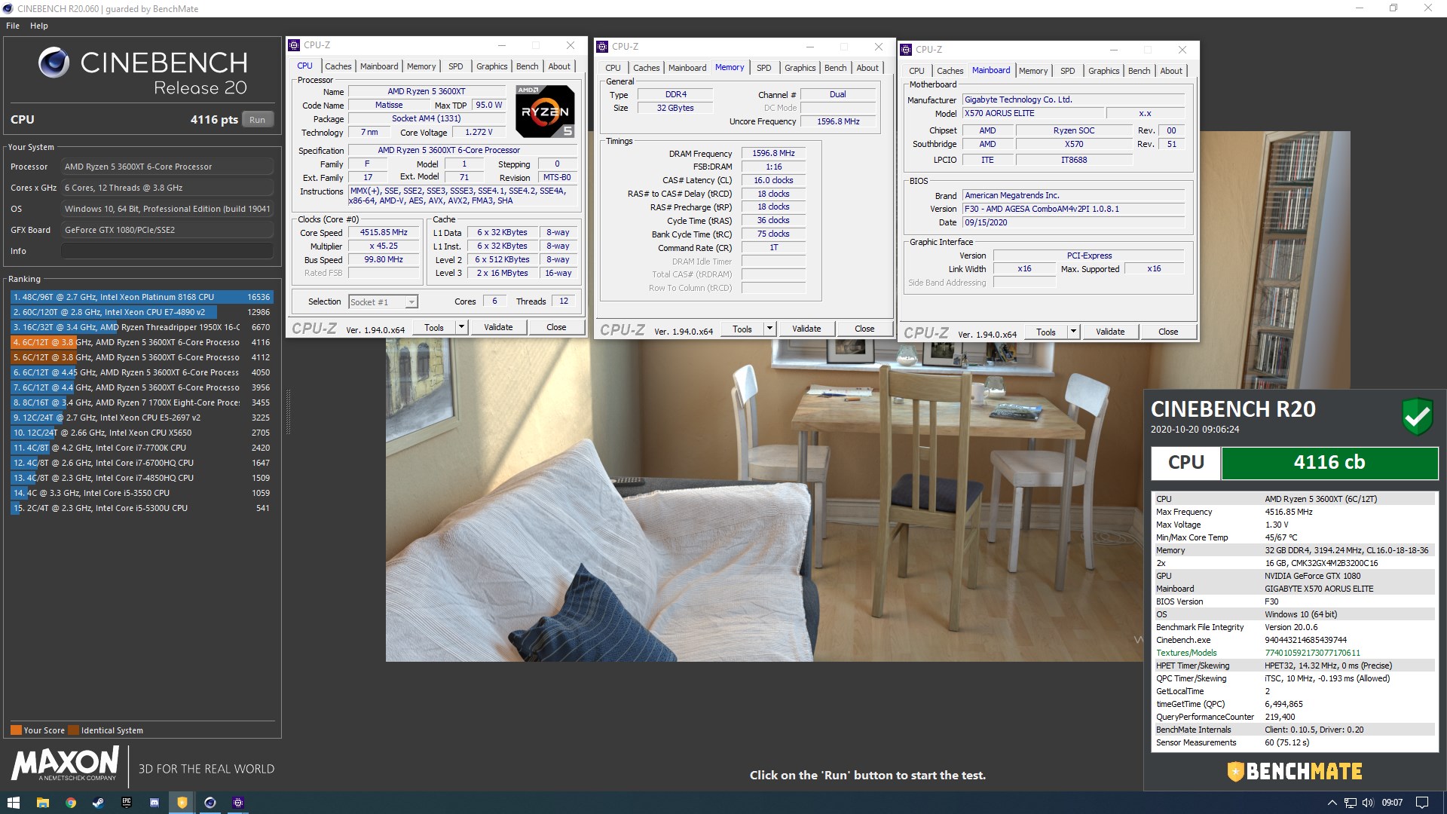Click the X570 AORUS ELITE model field
Viewport: 1447px width, 814px height.
click(1032, 113)
